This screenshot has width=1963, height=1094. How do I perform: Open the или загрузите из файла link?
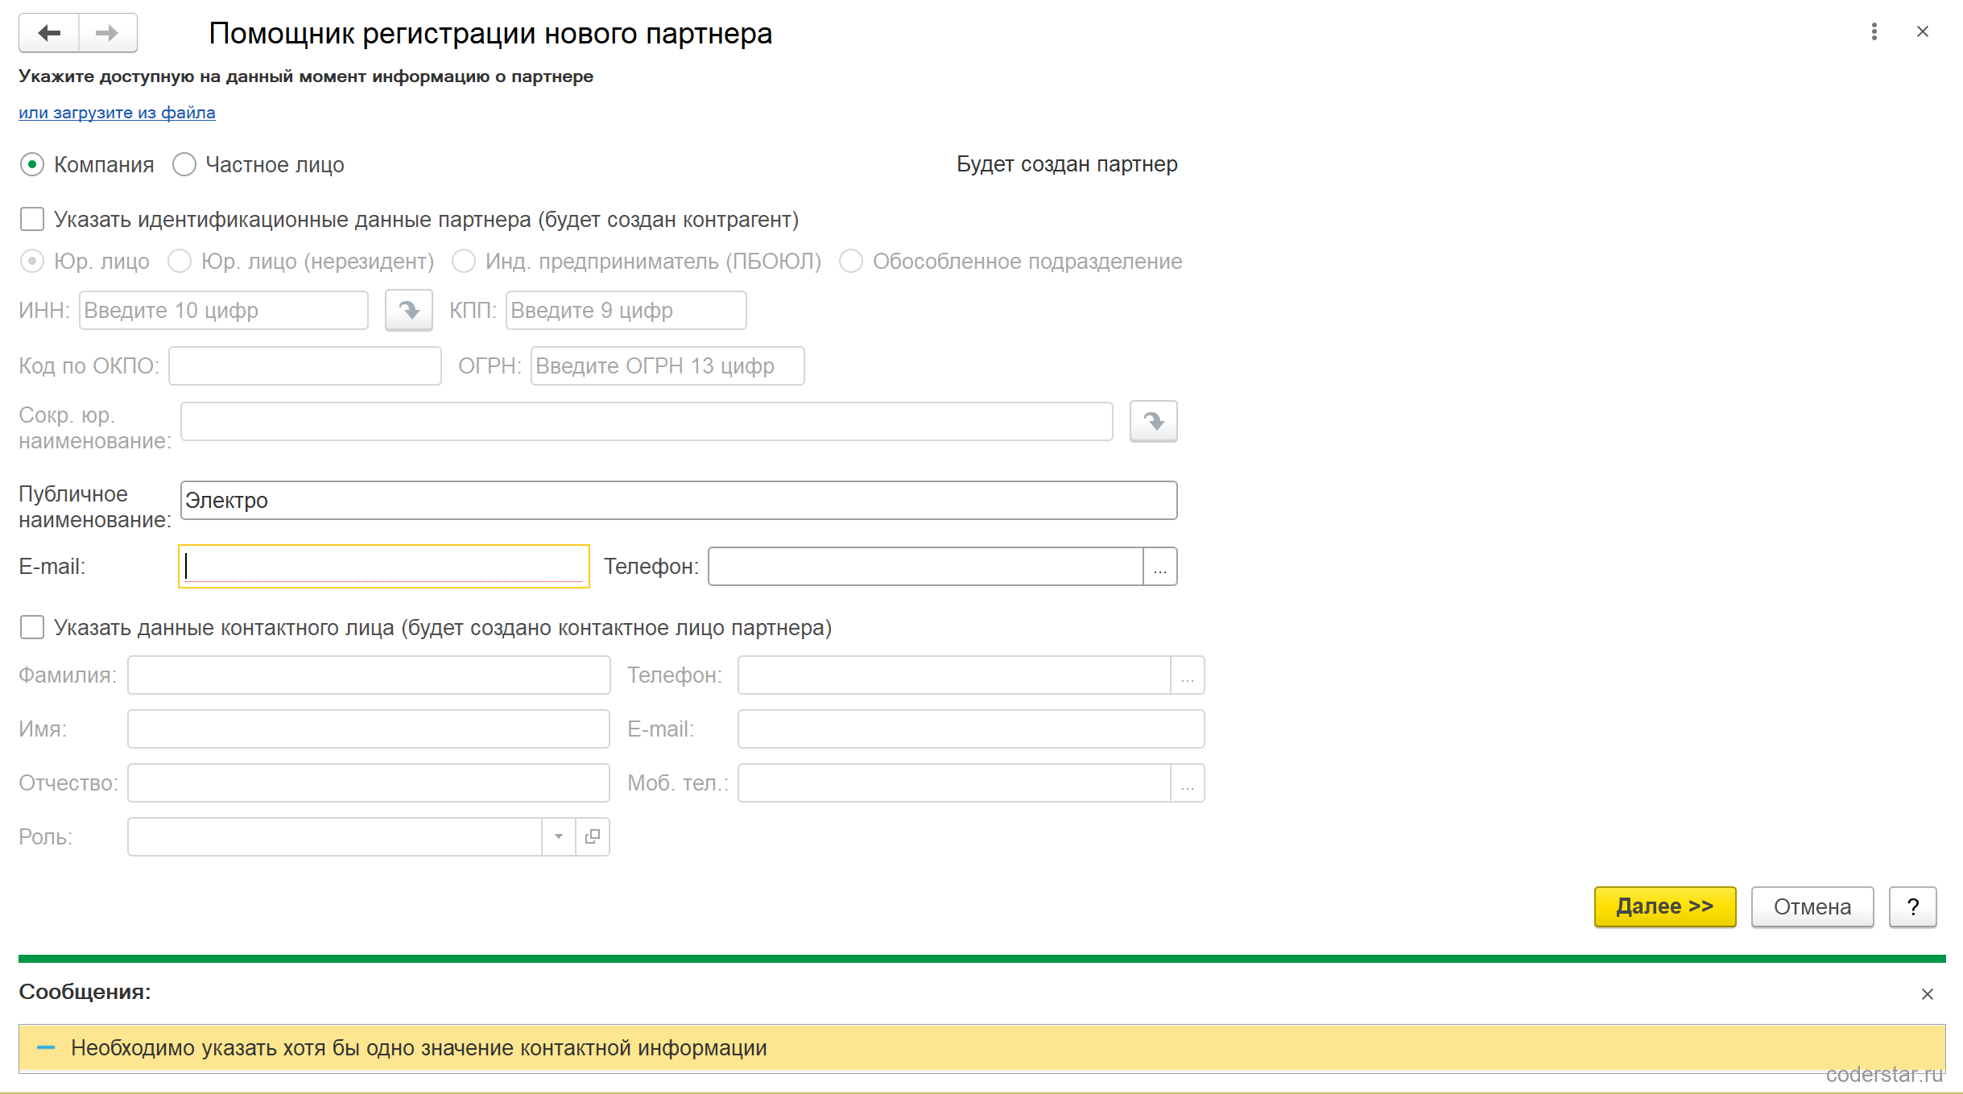117,113
